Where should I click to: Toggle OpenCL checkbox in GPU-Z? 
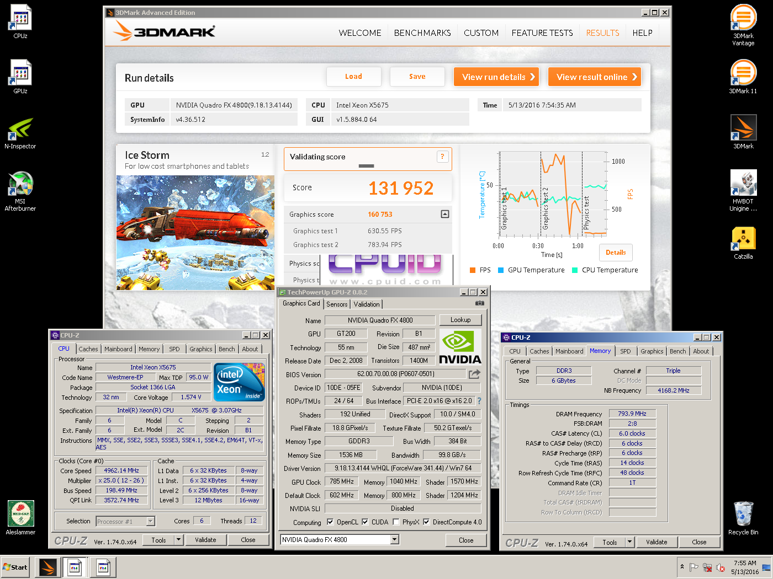[330, 522]
